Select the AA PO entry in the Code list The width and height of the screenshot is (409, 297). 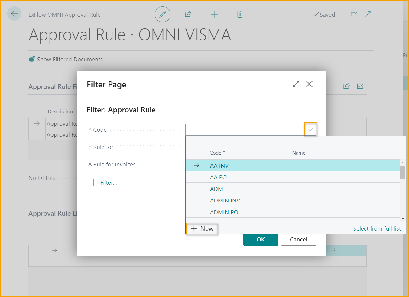218,177
